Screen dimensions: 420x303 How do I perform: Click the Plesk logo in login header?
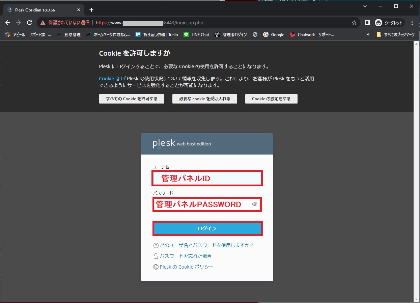(164, 144)
